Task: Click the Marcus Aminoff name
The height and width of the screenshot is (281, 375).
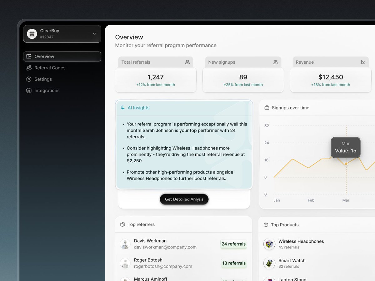Action: (x=151, y=279)
